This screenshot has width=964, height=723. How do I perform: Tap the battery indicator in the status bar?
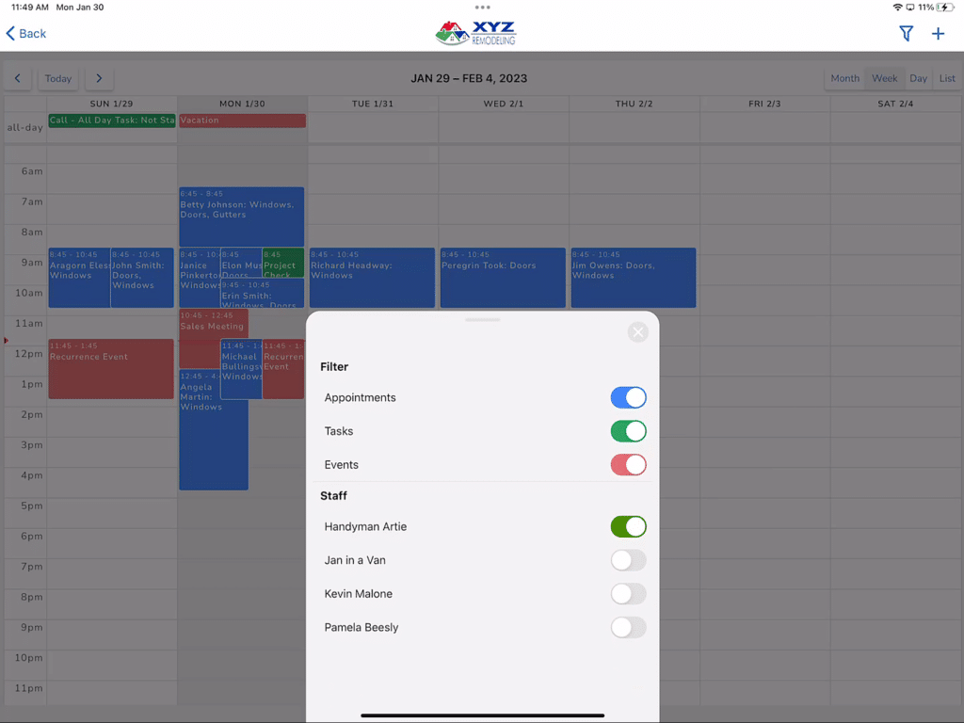point(946,6)
